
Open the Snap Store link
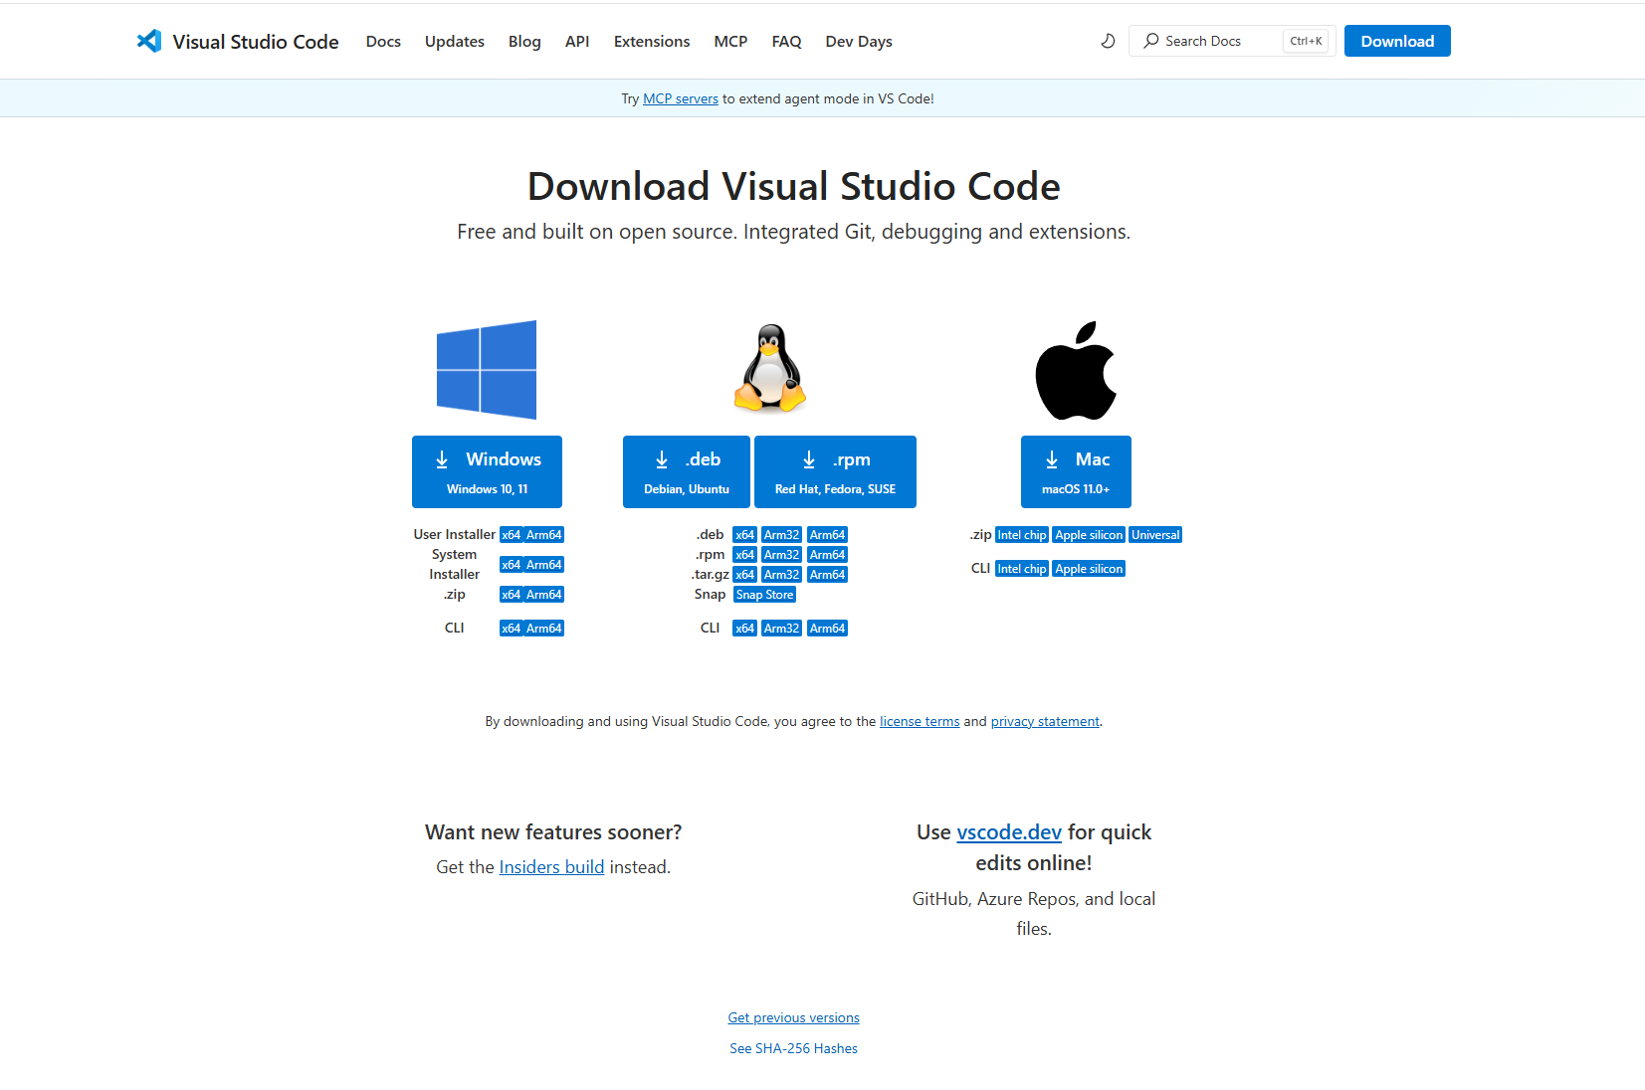[x=764, y=595]
